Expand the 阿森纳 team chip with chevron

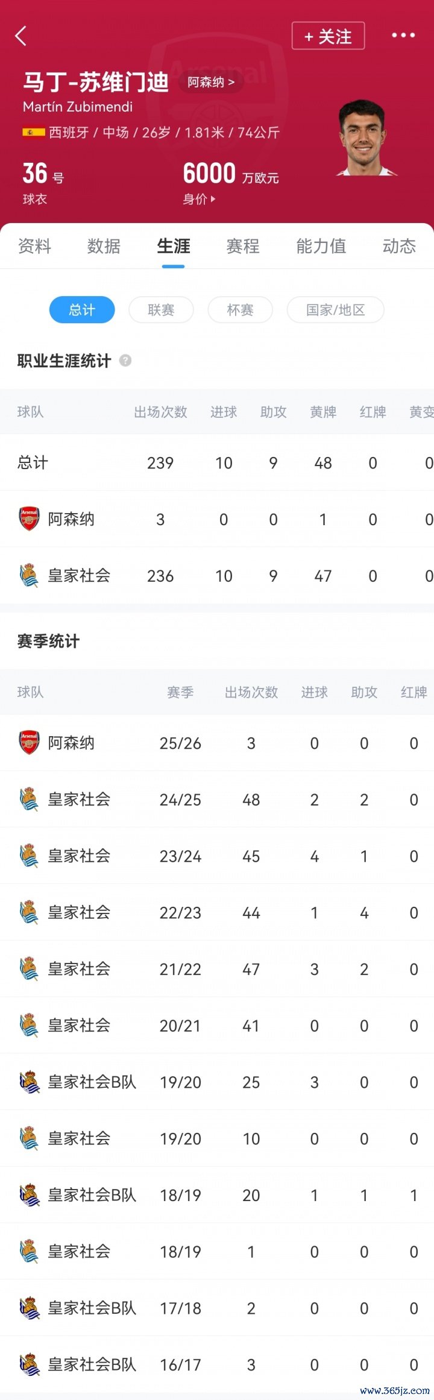[x=211, y=82]
